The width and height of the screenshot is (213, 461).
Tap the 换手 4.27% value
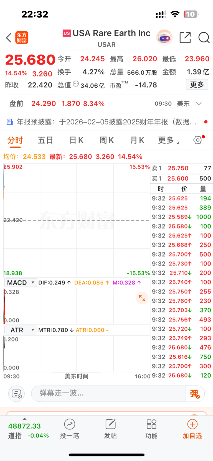(93, 72)
